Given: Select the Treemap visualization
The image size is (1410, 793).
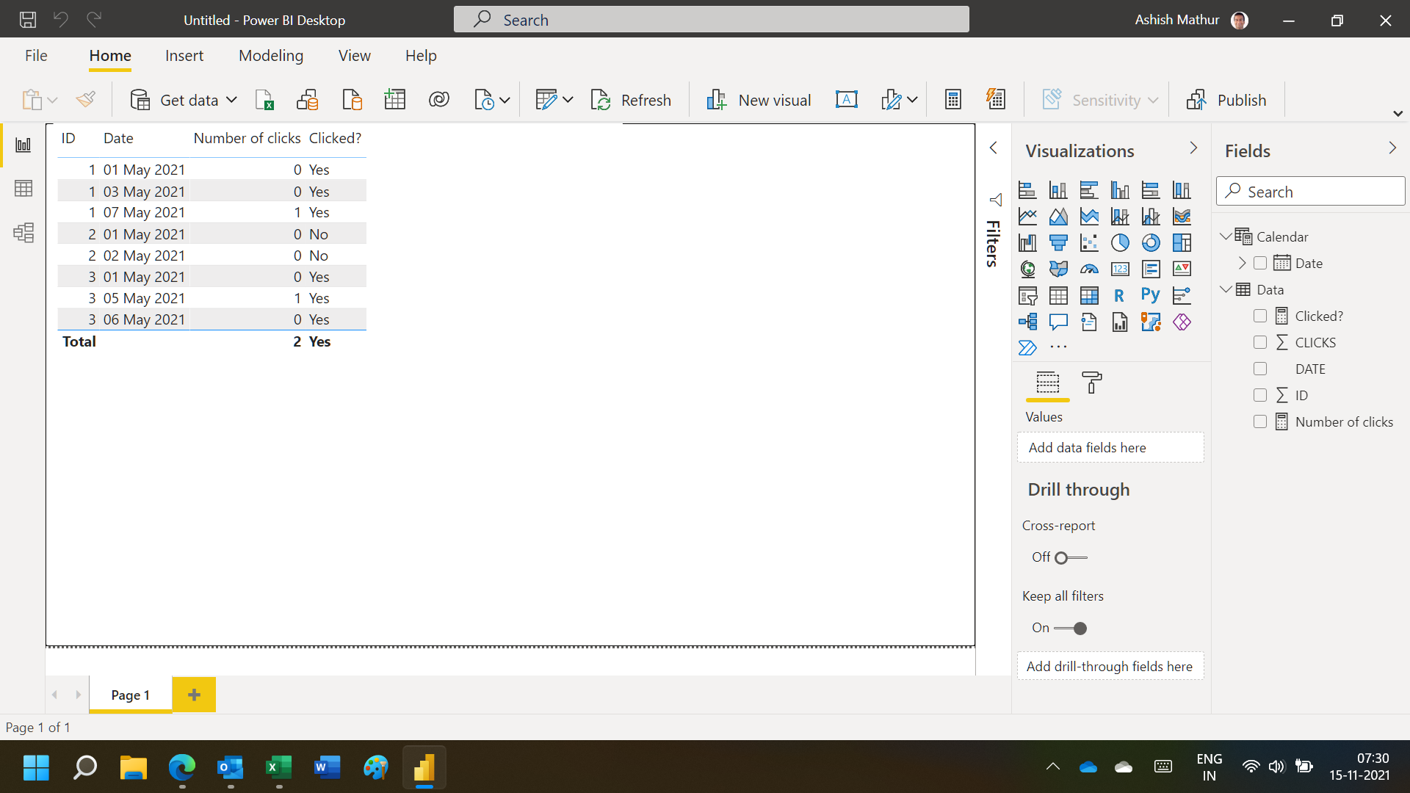Looking at the screenshot, I should (x=1182, y=243).
